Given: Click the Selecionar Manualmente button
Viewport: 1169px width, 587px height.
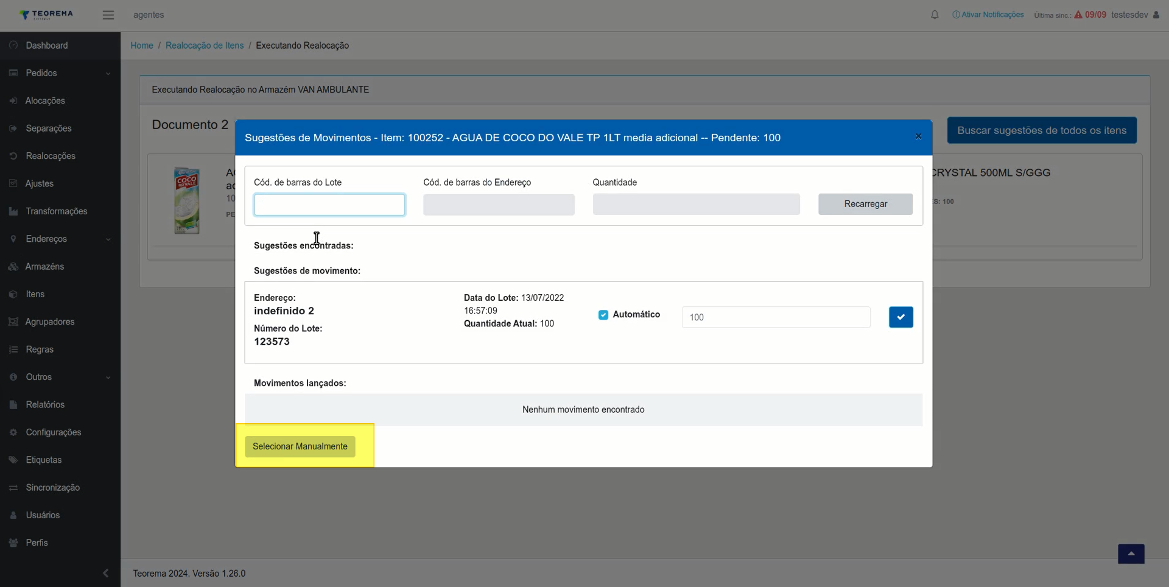Looking at the screenshot, I should coord(300,446).
